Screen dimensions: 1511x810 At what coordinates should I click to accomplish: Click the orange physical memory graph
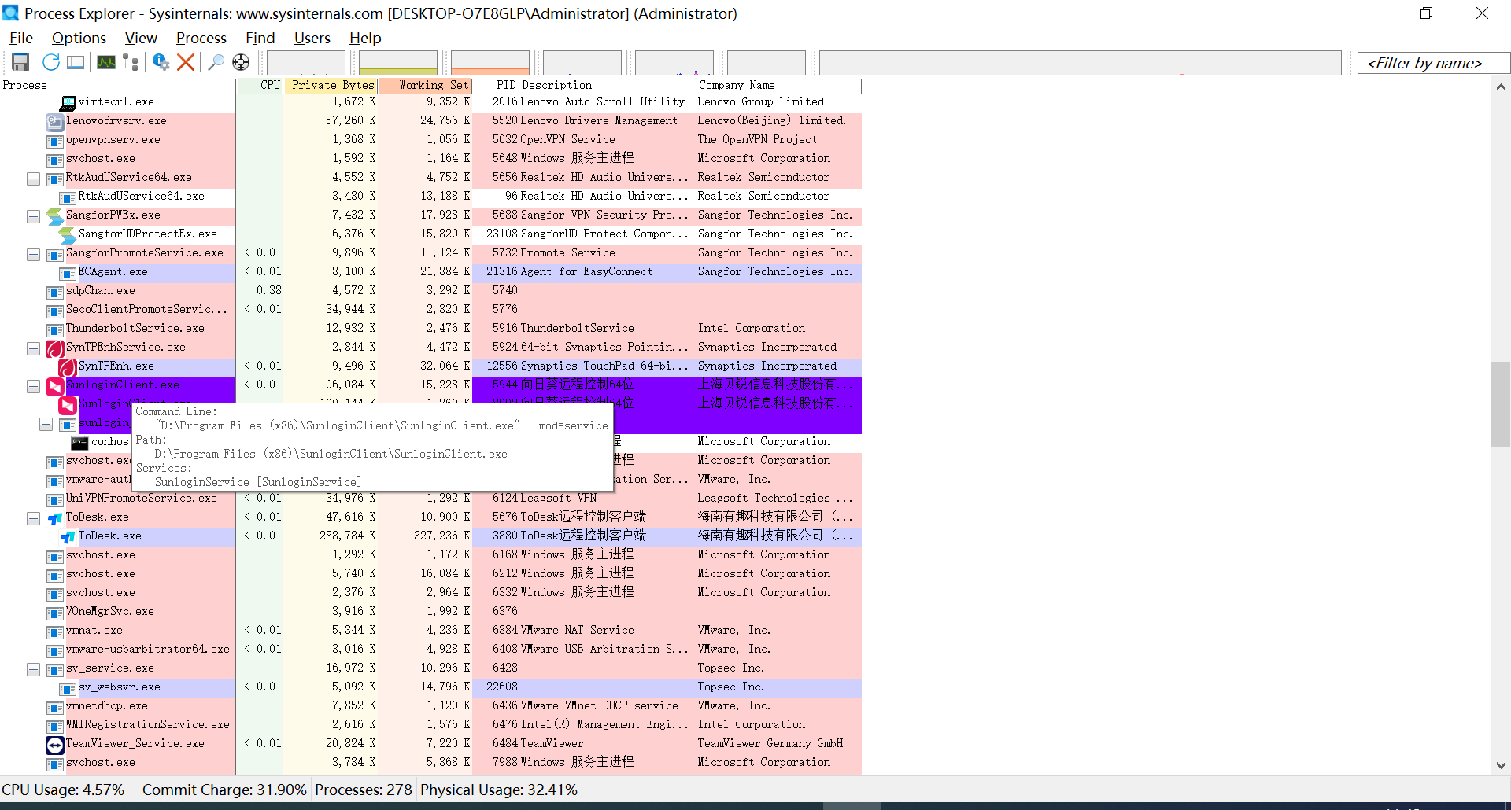(490, 62)
